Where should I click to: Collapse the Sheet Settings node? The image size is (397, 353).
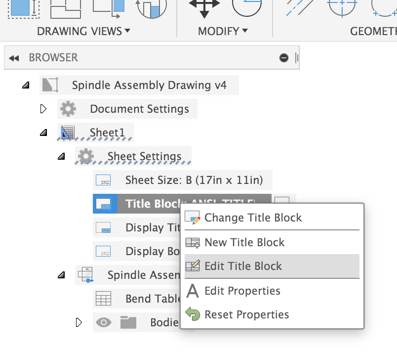click(61, 156)
